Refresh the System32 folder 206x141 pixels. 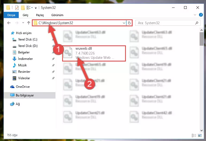pos(129,23)
